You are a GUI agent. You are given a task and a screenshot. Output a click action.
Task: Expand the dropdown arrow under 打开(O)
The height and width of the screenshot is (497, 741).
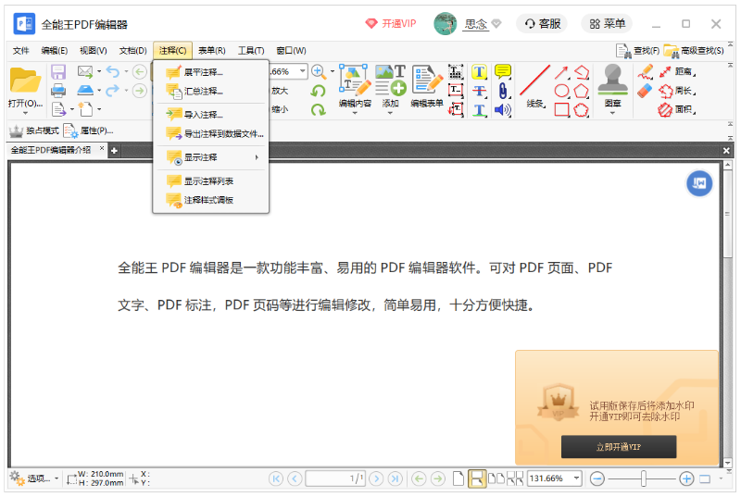coord(25,113)
